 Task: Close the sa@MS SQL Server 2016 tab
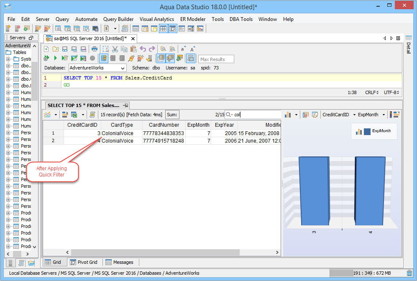133,38
